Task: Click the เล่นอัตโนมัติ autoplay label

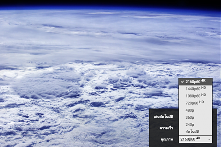Action: (163, 117)
